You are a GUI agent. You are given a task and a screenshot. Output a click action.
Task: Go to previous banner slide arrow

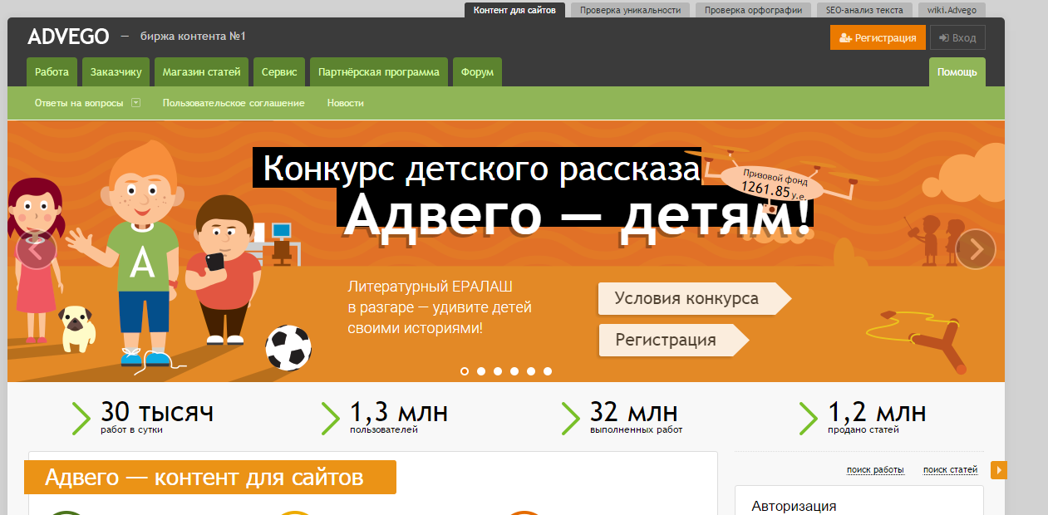coord(37,248)
